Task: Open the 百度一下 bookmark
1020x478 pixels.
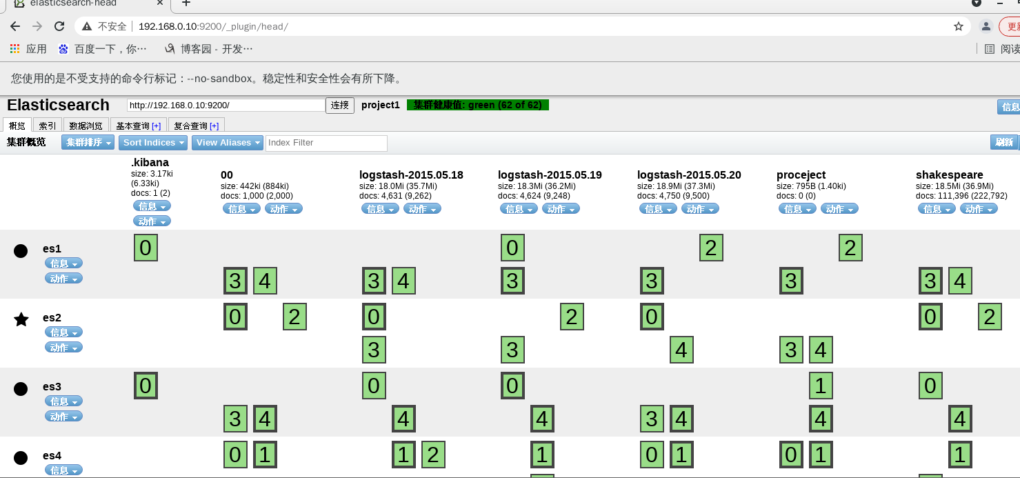Action: point(103,49)
